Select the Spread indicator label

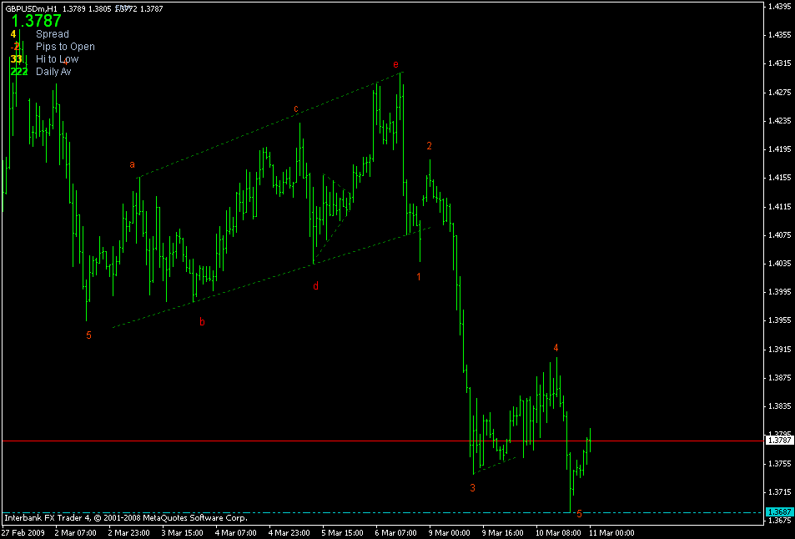coord(53,33)
